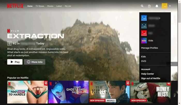Click the scrollbar down arrow
Image resolution: width=181 pixels, height=105 pixels.
point(179,103)
